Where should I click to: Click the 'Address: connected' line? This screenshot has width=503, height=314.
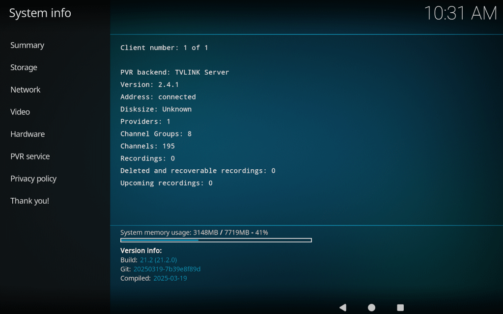[x=158, y=97]
